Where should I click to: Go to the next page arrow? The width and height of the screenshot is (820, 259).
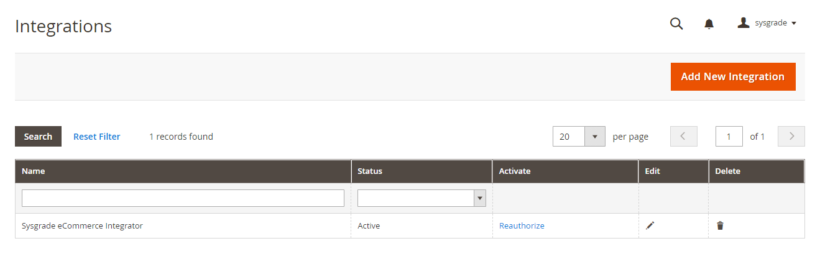coord(791,137)
